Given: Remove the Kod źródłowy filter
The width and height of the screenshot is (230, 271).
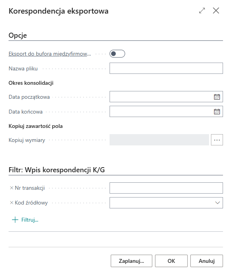Looking at the screenshot, I should point(12,203).
